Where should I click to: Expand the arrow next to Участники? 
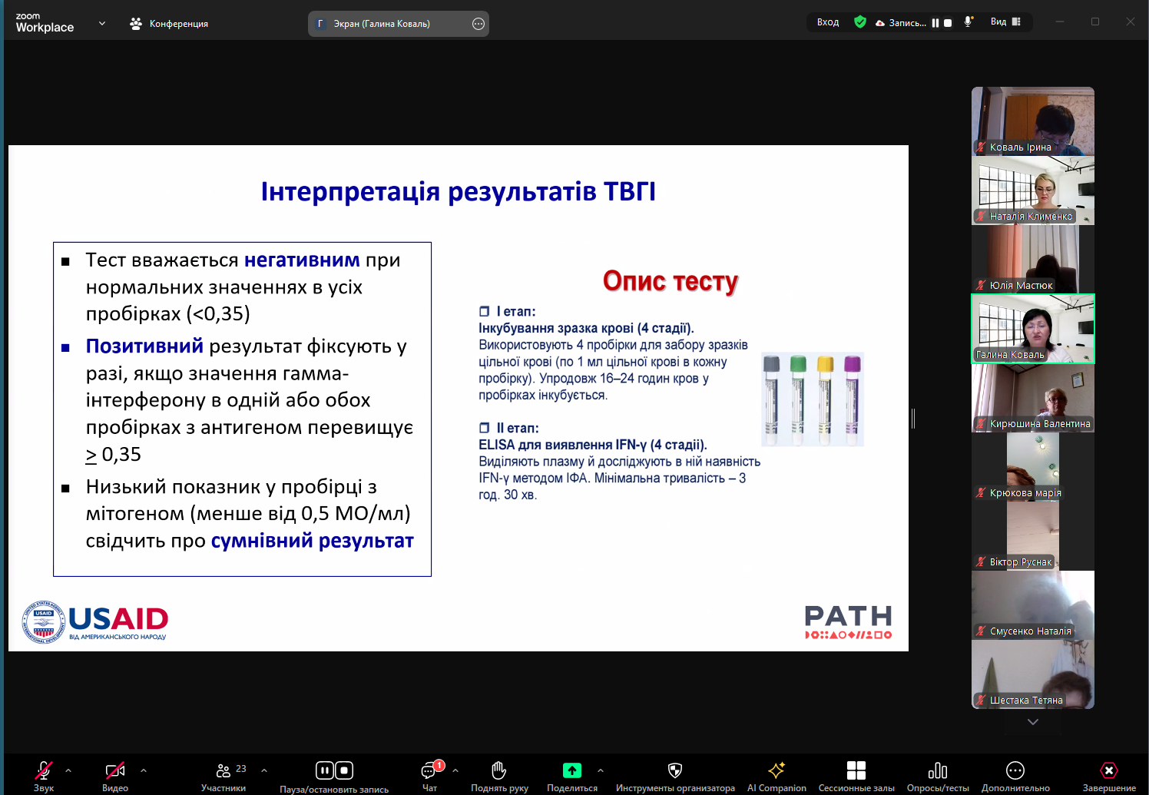264,770
